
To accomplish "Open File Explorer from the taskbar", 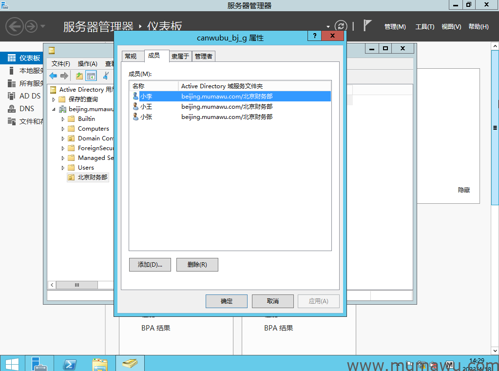I will [100, 364].
